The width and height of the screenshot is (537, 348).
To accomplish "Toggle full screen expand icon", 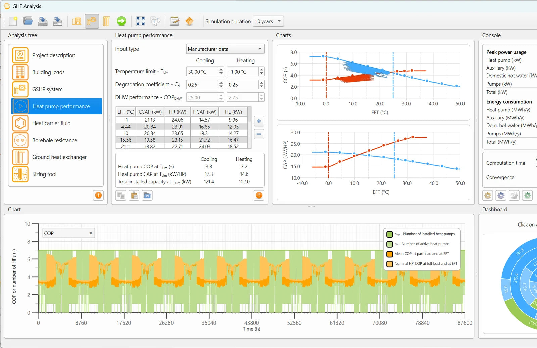I will tap(140, 21).
